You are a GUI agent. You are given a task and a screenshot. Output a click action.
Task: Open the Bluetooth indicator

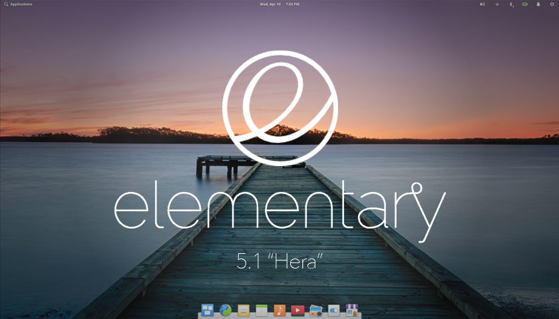511,4
